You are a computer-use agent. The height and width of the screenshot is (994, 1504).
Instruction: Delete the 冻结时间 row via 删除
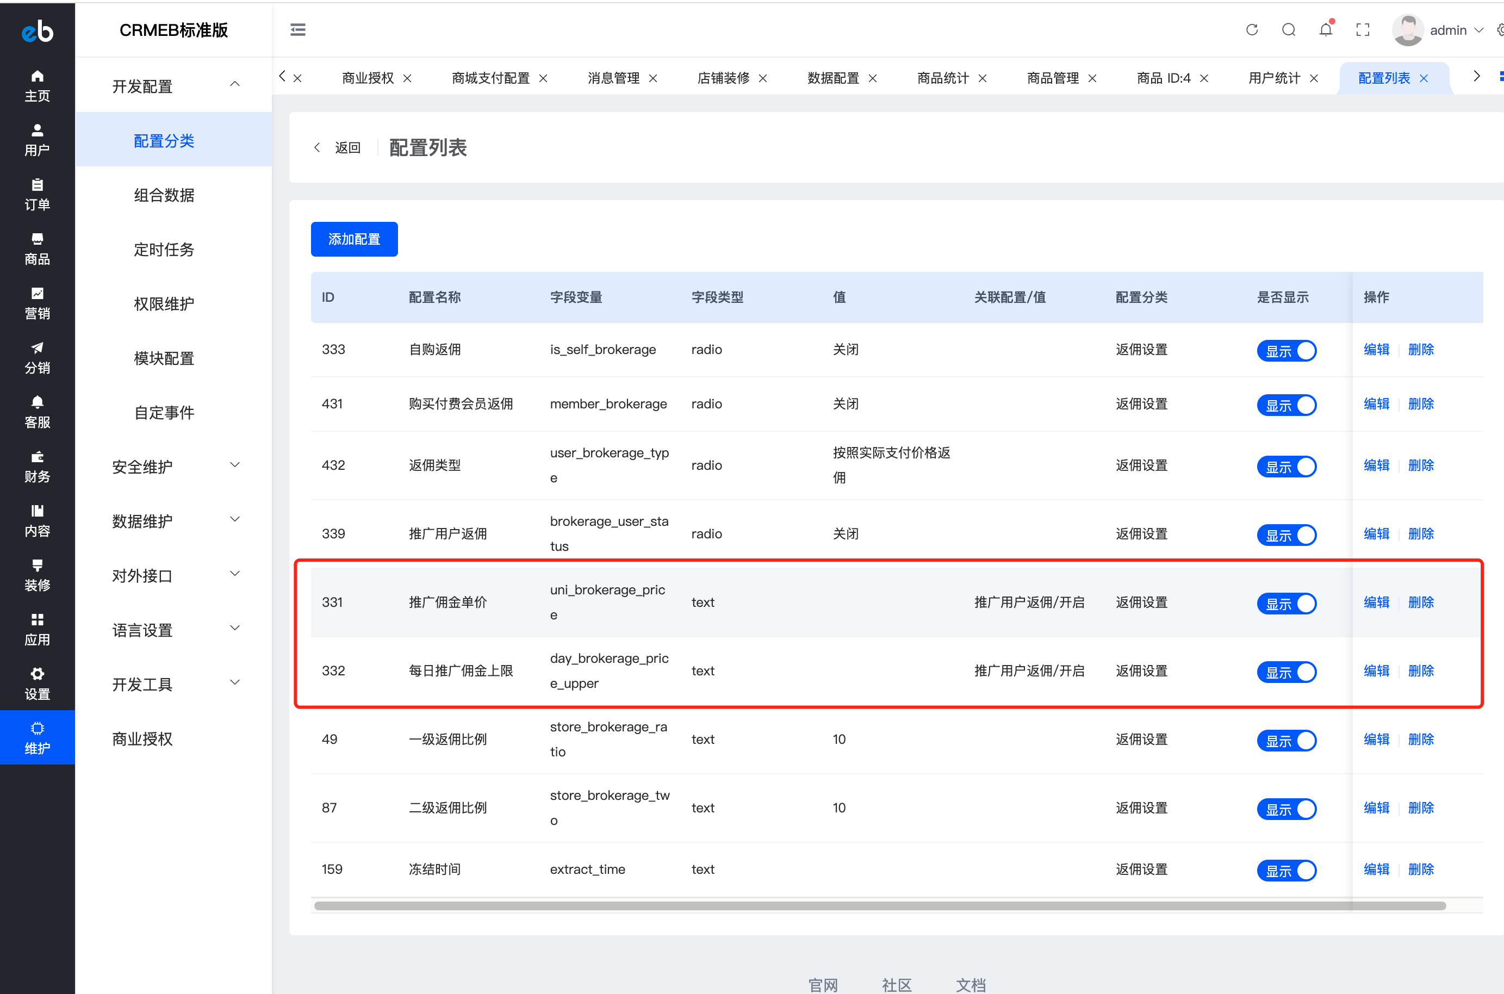point(1421,869)
